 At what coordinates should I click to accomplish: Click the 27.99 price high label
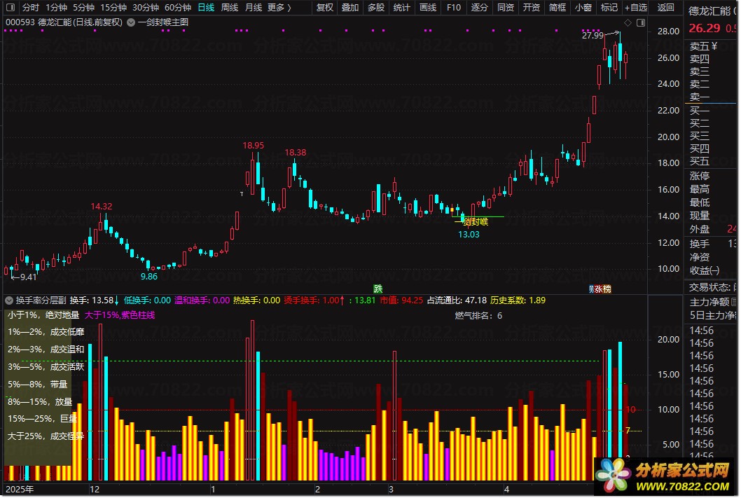593,36
